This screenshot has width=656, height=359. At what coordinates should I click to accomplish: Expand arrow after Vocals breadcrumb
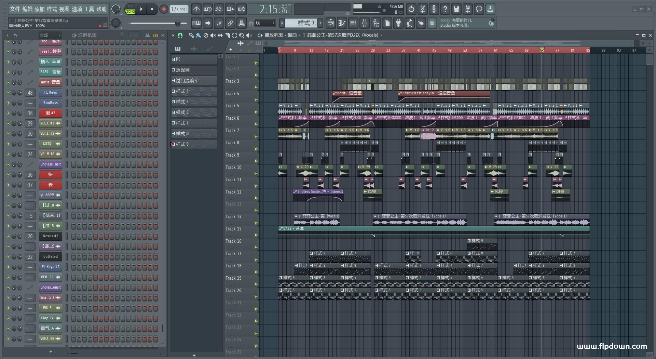(x=381, y=35)
